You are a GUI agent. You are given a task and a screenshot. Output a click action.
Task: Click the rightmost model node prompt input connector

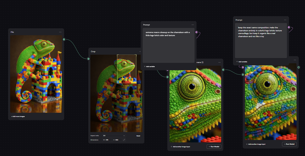pos(243,67)
